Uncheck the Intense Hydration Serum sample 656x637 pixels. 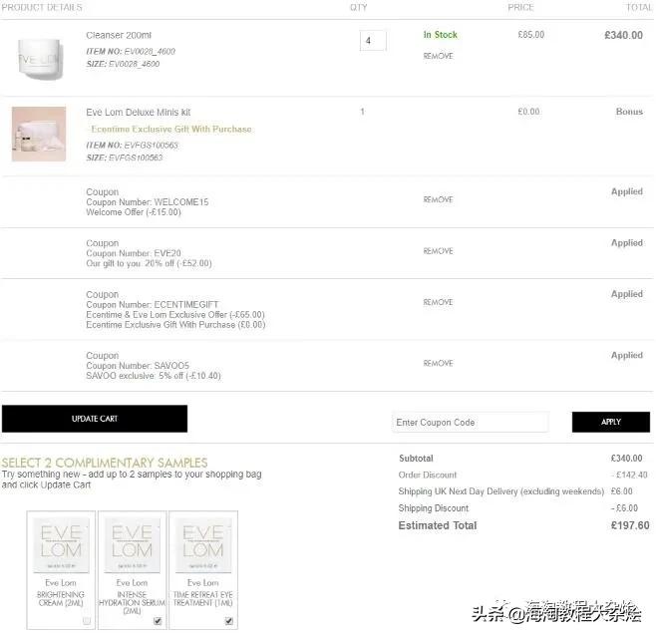[158, 621]
